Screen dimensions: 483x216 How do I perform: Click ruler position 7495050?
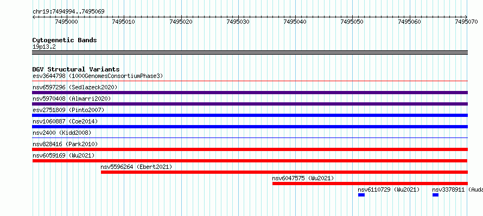[352, 22]
